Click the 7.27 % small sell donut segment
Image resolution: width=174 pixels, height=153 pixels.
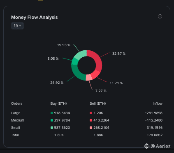pyautogui.click(x=89, y=77)
